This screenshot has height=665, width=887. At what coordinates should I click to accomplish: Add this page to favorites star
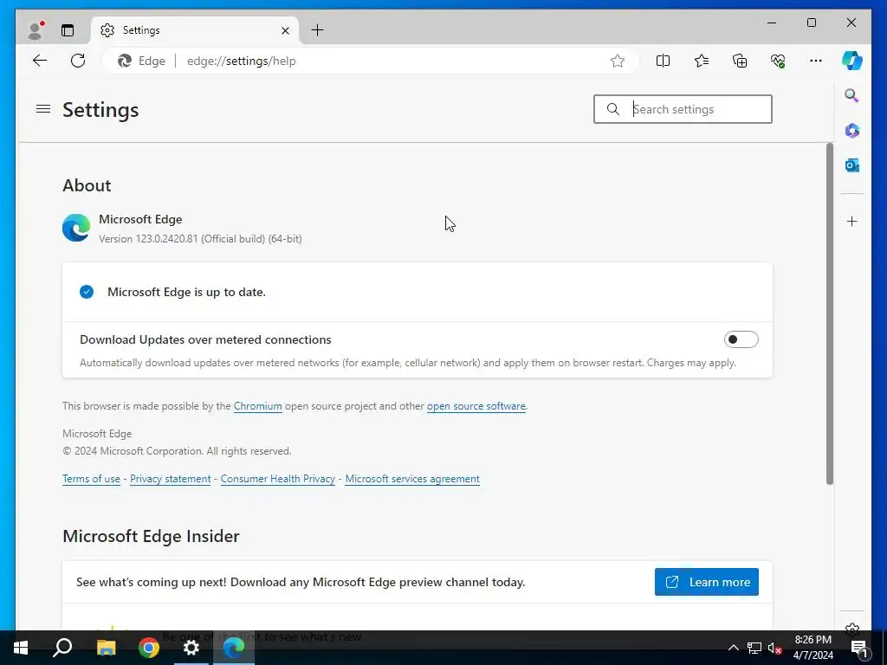pyautogui.click(x=617, y=61)
